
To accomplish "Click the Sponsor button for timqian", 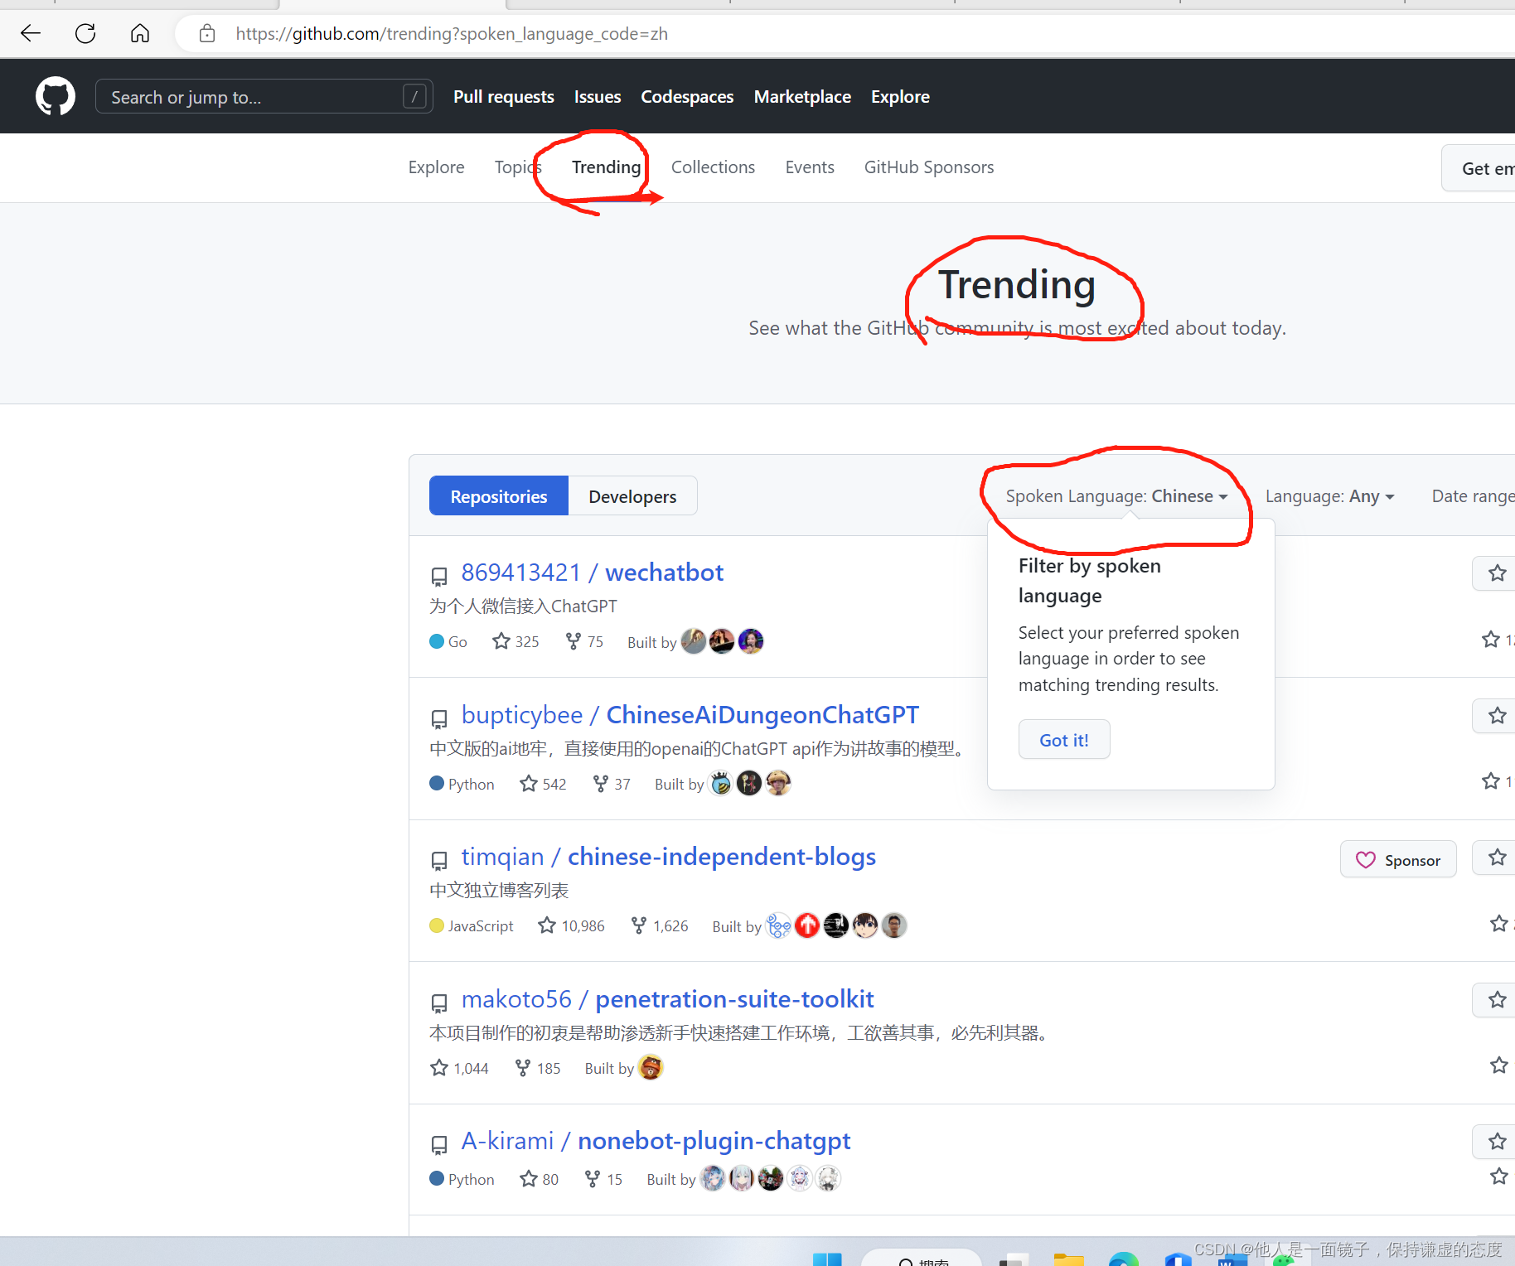I will click(1398, 860).
